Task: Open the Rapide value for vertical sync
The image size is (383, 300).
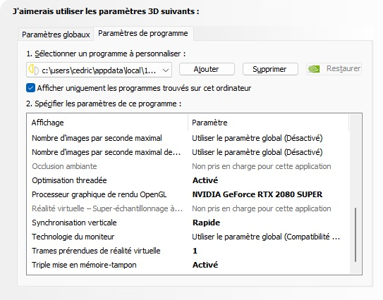Action: point(206,223)
